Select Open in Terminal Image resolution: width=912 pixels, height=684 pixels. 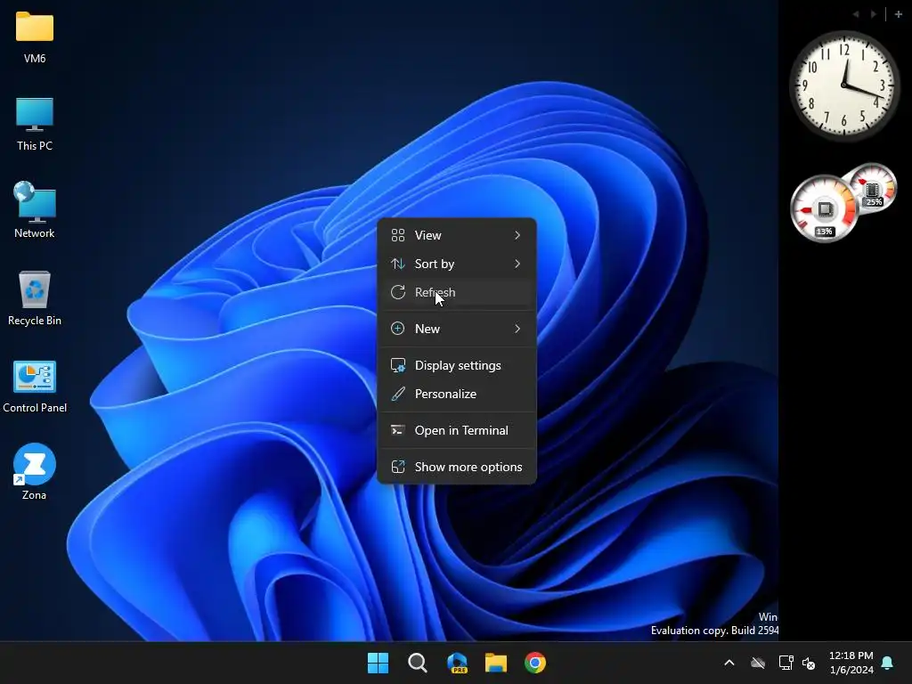(x=457, y=430)
